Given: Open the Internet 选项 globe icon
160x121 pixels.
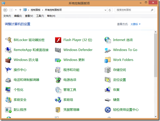Looking at the screenshot, I should click(x=108, y=40).
